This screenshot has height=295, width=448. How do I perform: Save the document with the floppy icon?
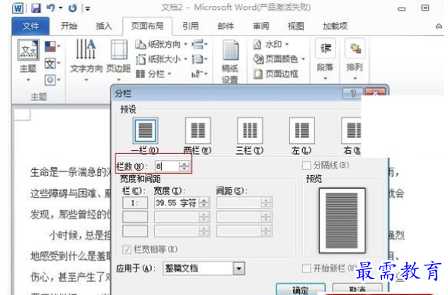click(x=36, y=8)
